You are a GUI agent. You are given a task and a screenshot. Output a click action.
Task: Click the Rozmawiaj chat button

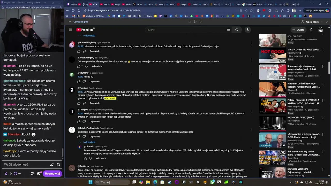pos(52,174)
